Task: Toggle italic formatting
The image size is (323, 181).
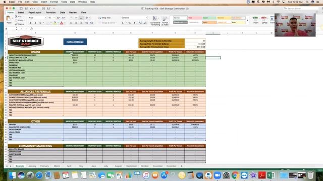Action: [x=35, y=23]
